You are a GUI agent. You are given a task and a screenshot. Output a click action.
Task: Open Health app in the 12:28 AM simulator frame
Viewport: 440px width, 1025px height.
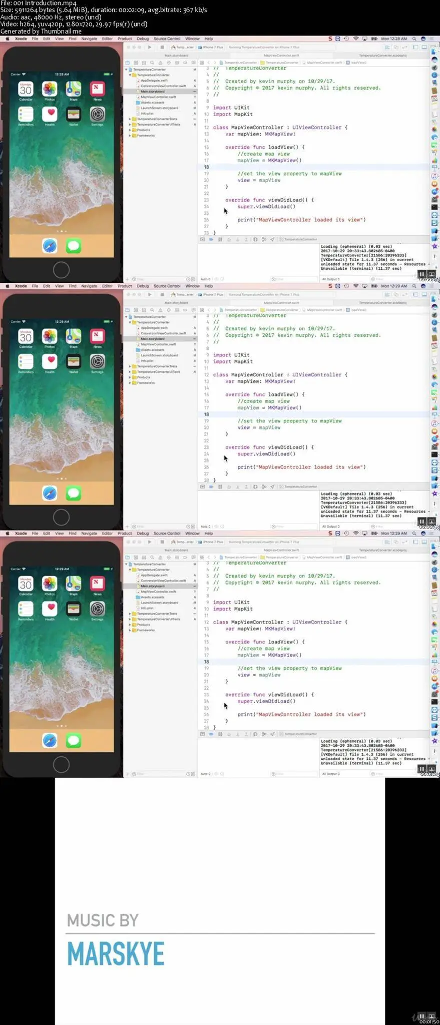(x=50, y=114)
